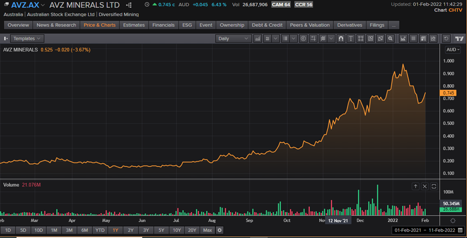Screen dimensions: 467x238
Task: Maximize the Volume pane
Action: click(x=434, y=186)
